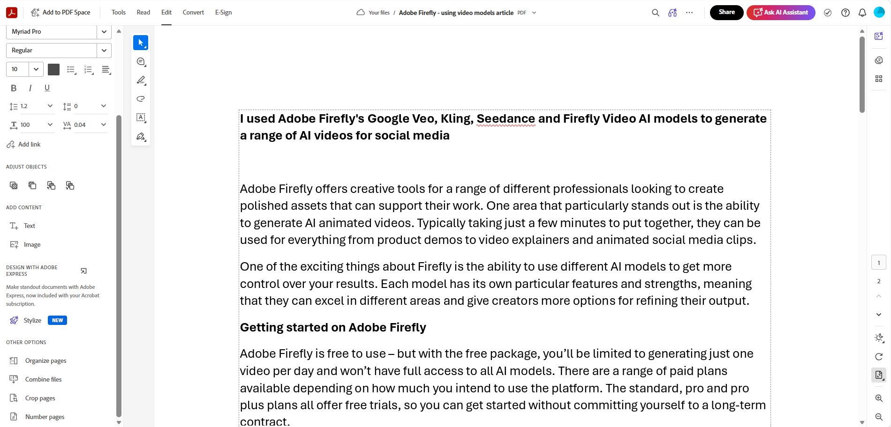This screenshot has width=891, height=427.
Task: Open the Tools menu
Action: (x=119, y=13)
